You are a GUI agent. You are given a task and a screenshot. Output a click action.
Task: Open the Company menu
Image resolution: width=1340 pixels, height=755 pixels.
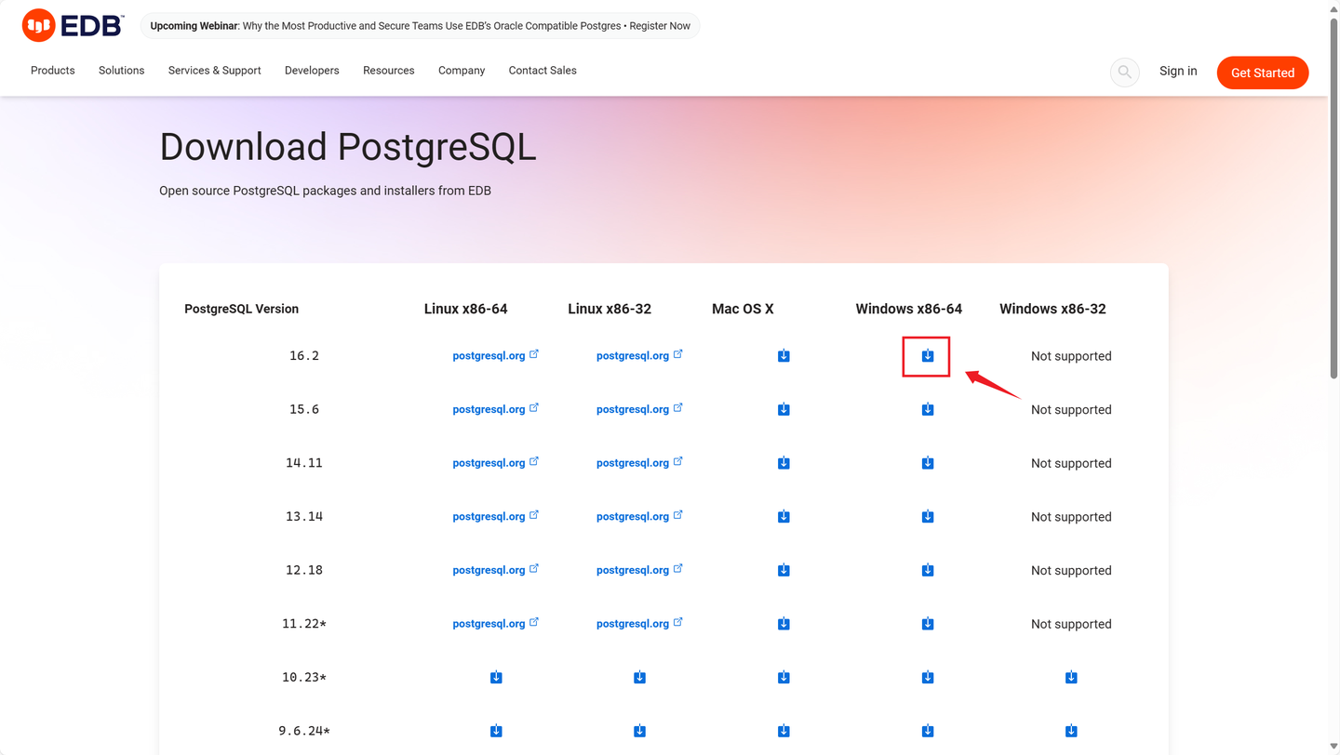(462, 71)
